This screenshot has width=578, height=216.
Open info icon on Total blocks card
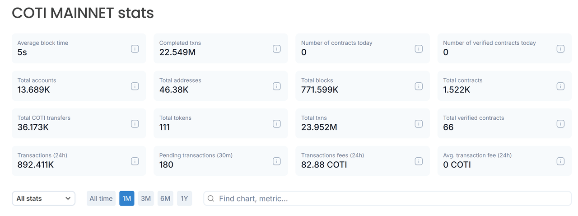(419, 86)
